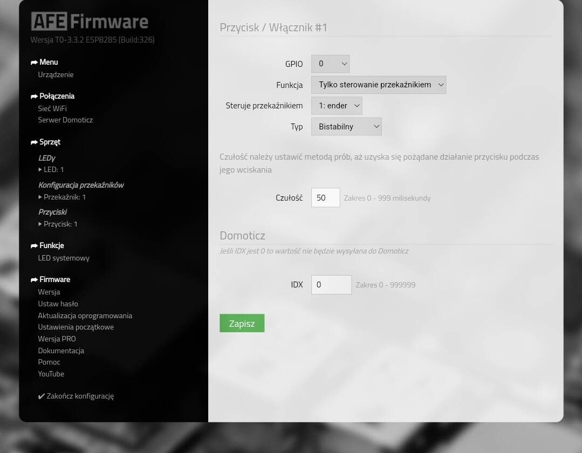This screenshot has height=453, width=582.
Task: Open Aktualizacja oprogramowania page
Action: [x=85, y=315]
